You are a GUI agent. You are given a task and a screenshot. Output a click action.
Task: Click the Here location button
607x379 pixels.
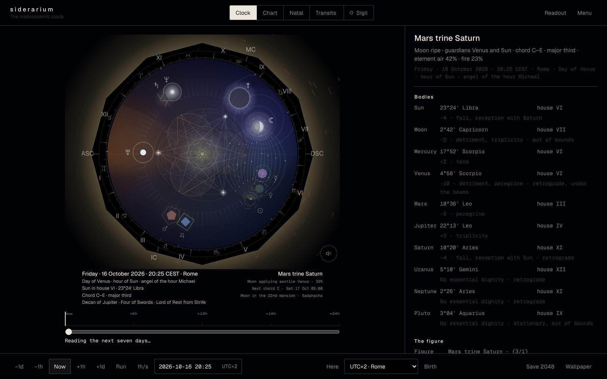(332, 367)
